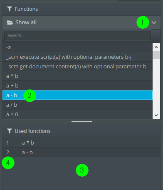
Task: Click the panel splitter handle above Used functions
Action: pyautogui.click(x=82, y=122)
